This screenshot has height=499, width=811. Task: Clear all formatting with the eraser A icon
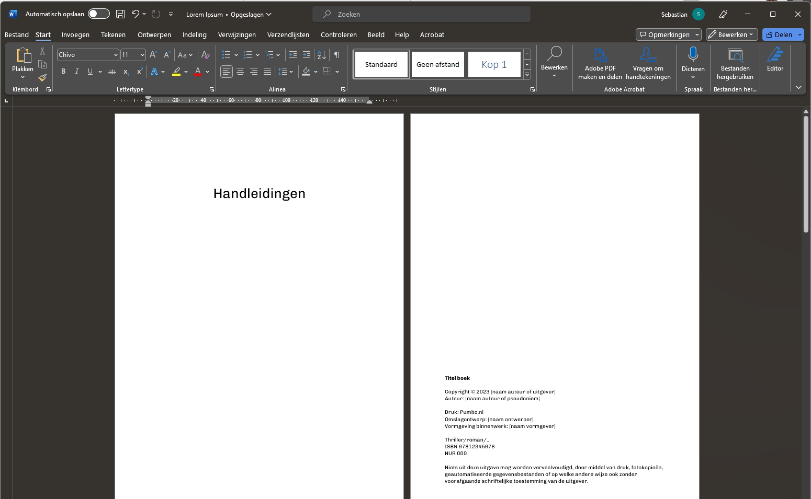point(206,55)
